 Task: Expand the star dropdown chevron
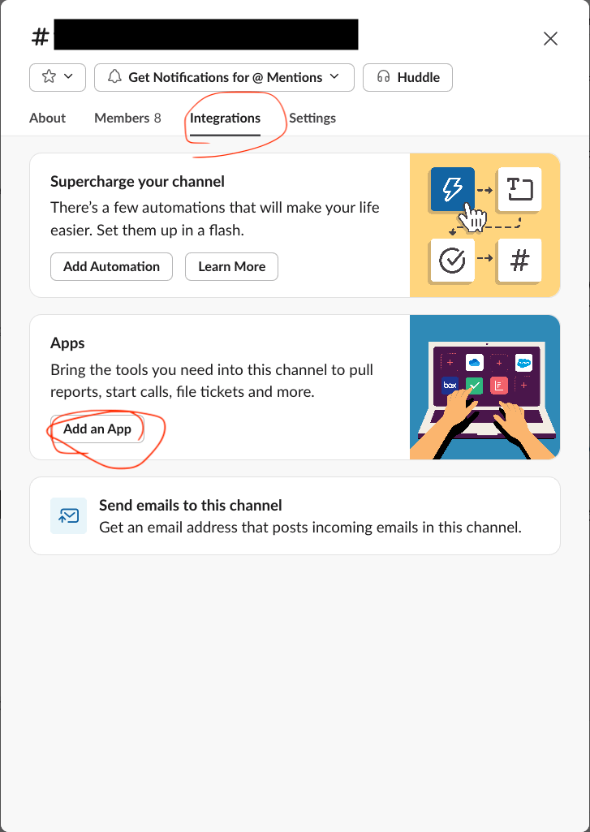(68, 77)
